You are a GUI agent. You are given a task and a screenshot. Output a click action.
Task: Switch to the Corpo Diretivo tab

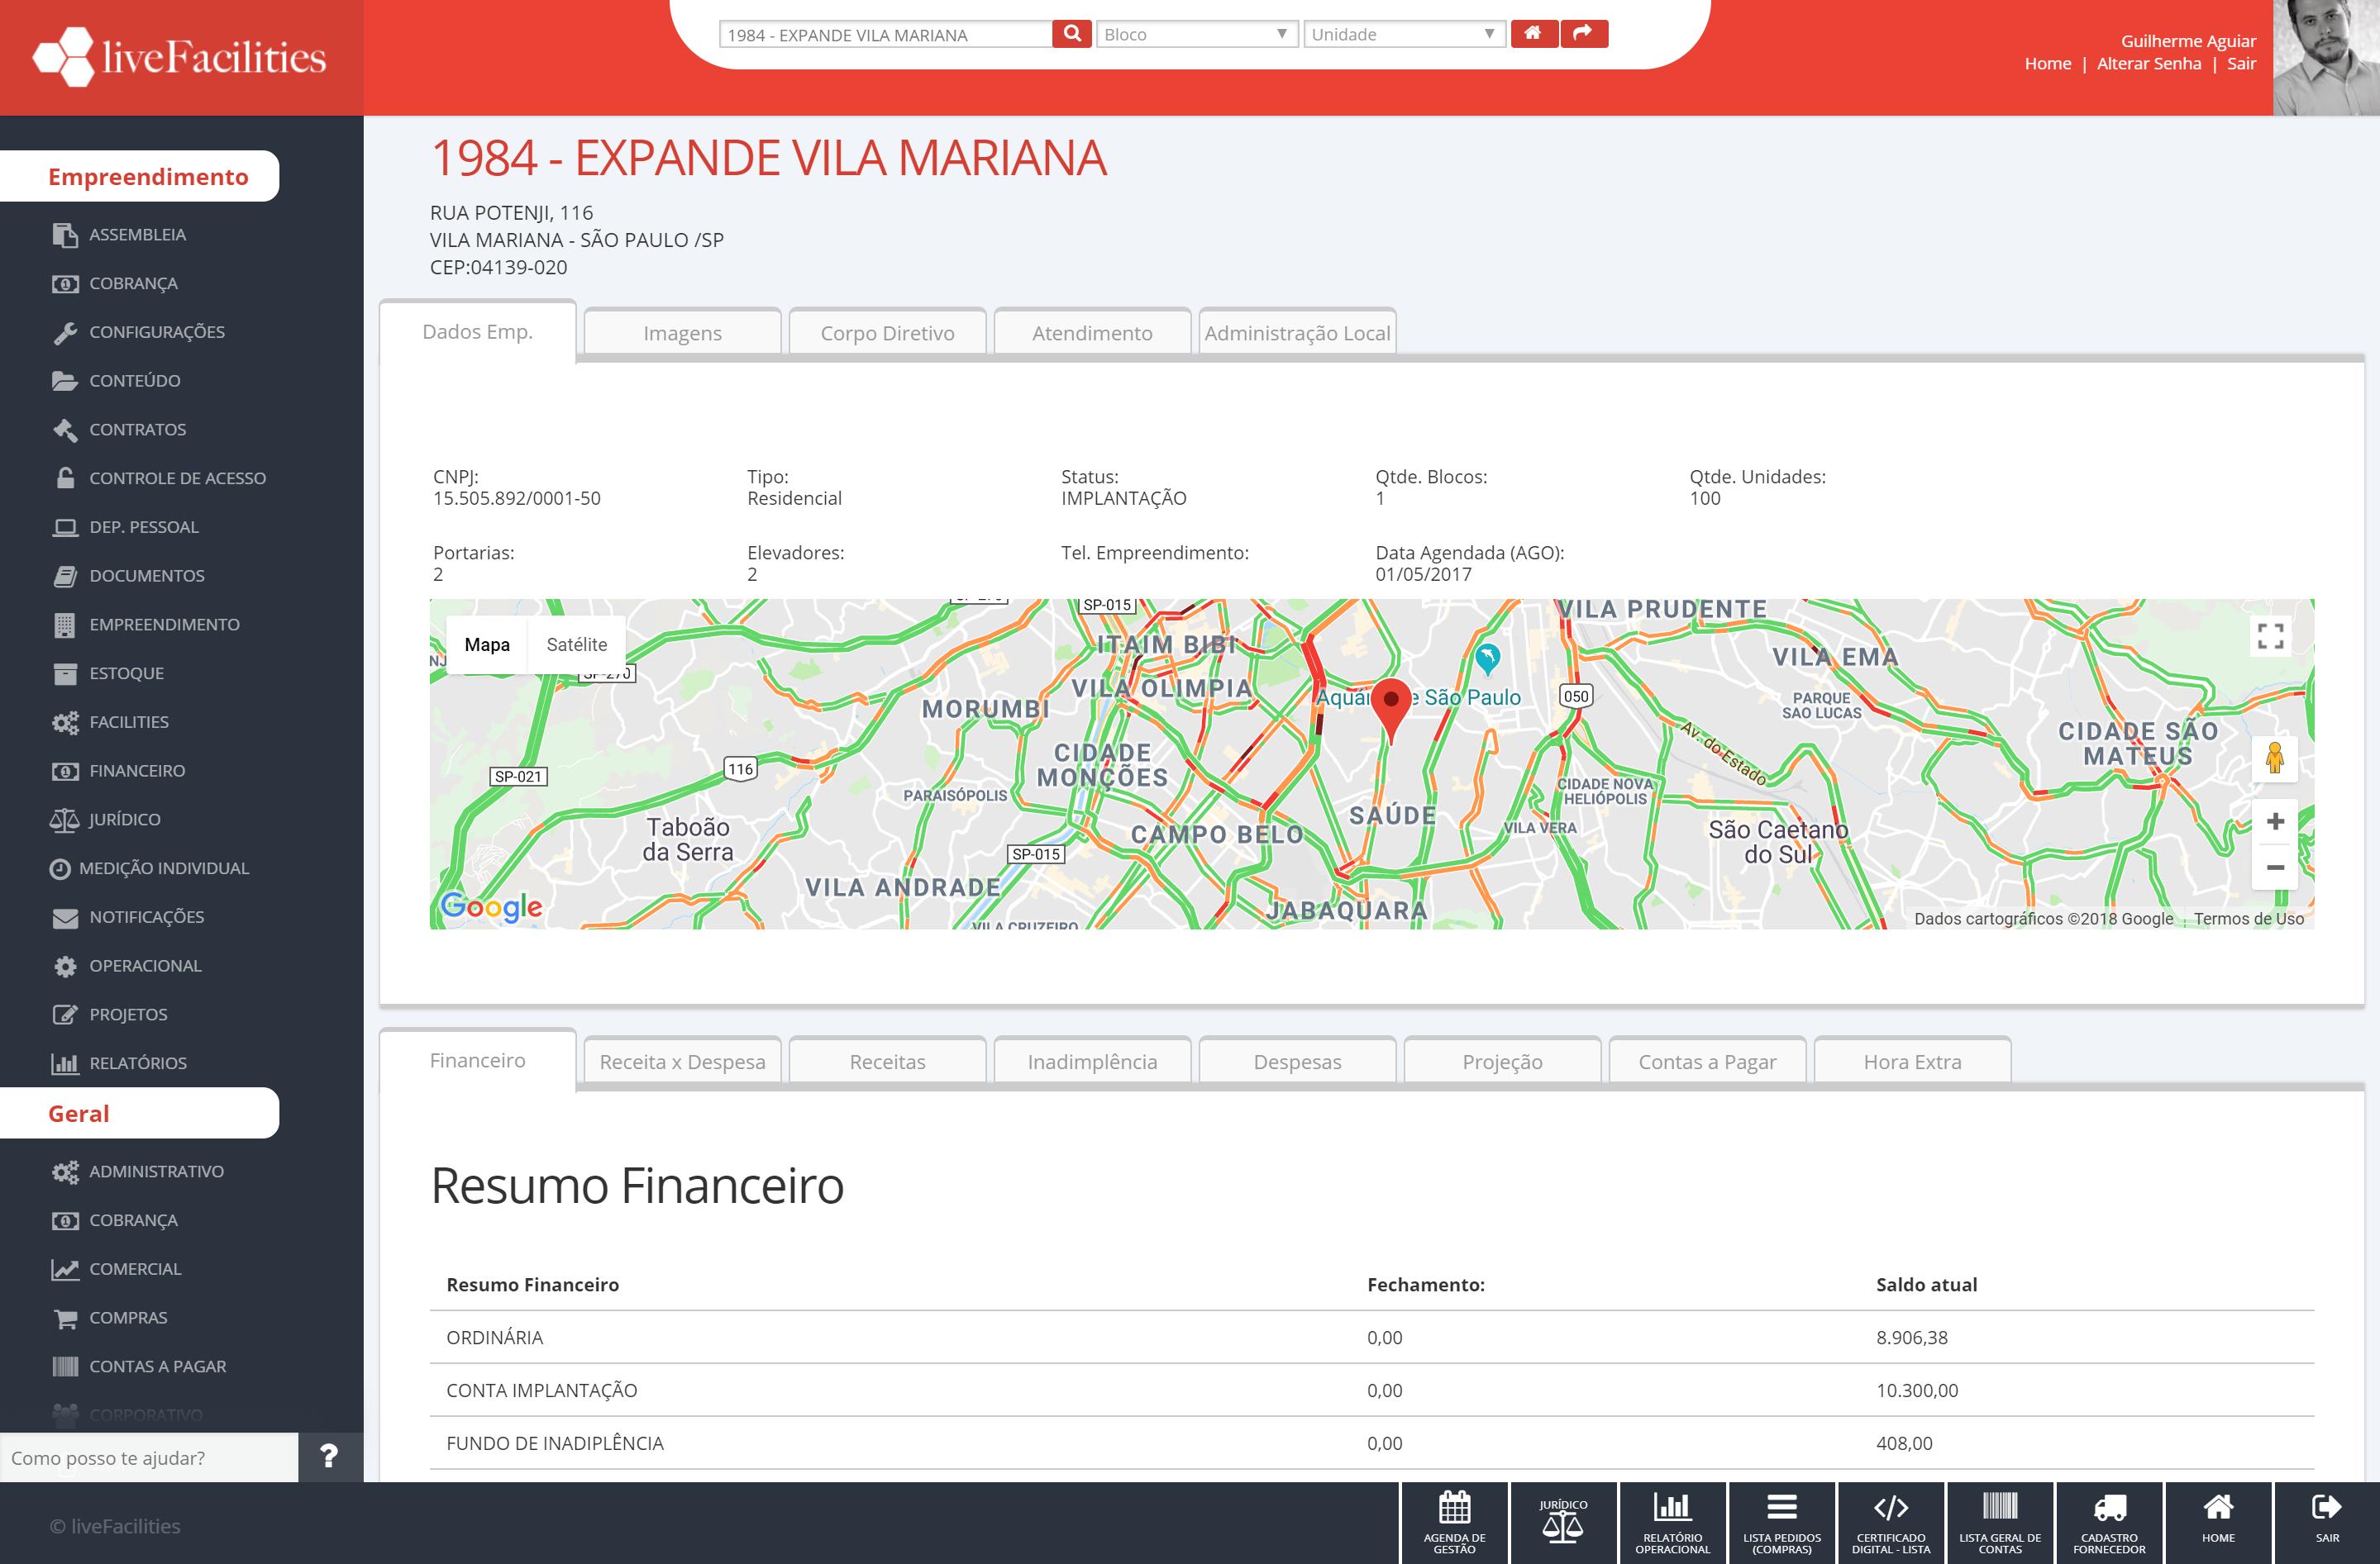coord(887,333)
